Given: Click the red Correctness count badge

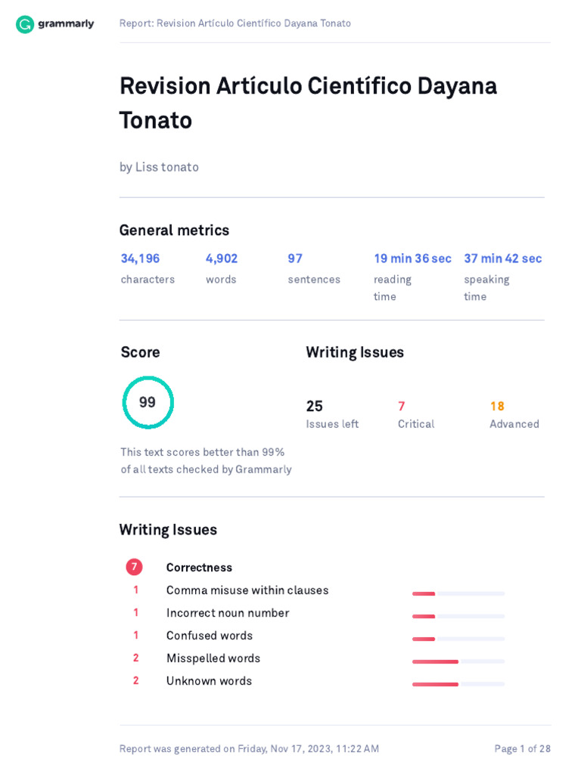Looking at the screenshot, I should tap(134, 567).
